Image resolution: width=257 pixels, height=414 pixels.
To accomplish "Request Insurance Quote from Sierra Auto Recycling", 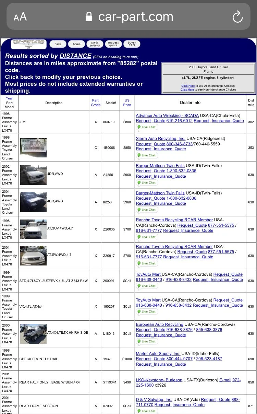I will click(x=161, y=149).
